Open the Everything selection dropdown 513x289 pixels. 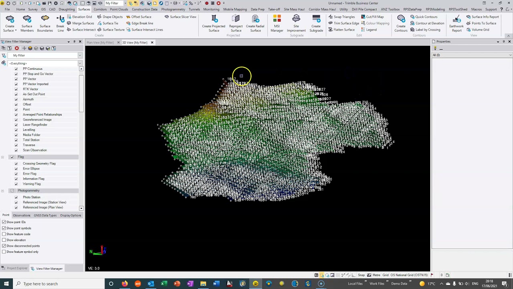pyautogui.click(x=80, y=63)
